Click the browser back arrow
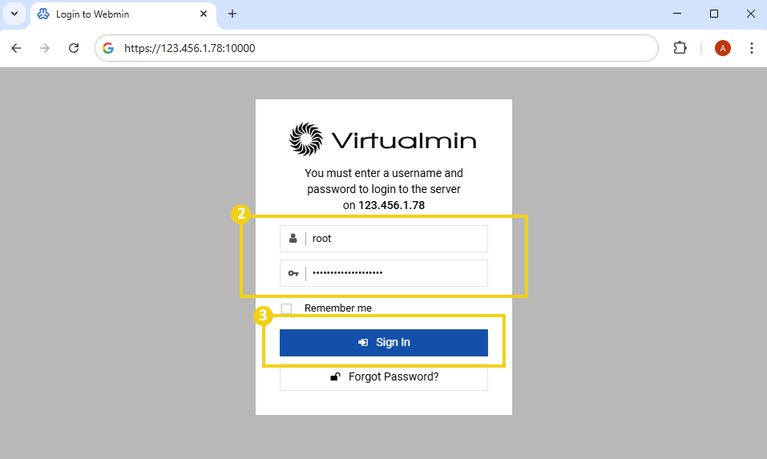 pyautogui.click(x=16, y=48)
